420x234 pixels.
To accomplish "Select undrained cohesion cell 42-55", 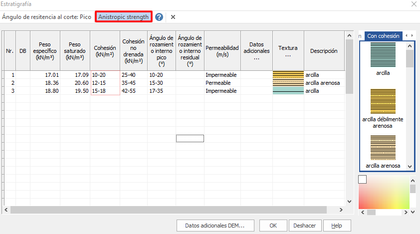I will pos(133,91).
